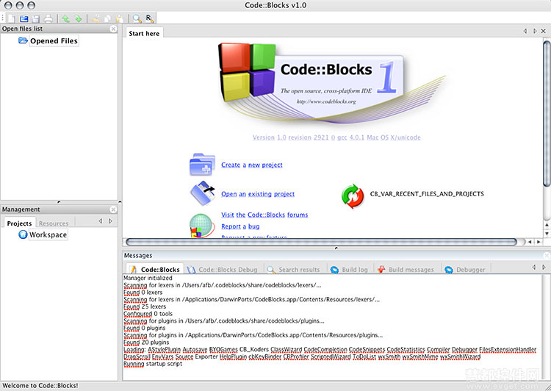Click the Create a new project folder icon
Viewport: 551px width, 391px height.
click(x=202, y=165)
